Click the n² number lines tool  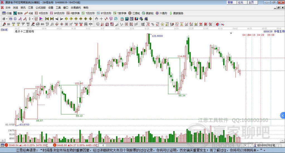click(x=47, y=24)
